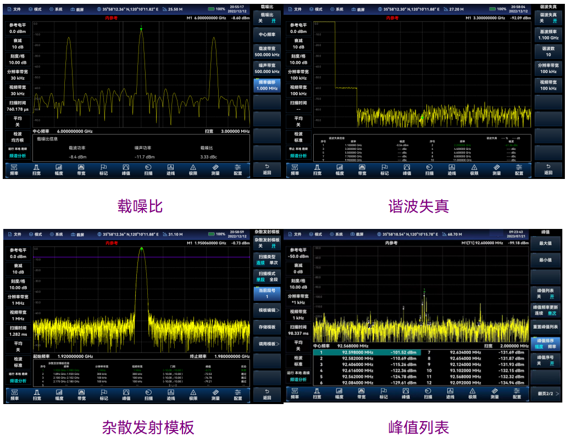Click the purple limit line on the 杂散发射 graph
This screenshot has width=566, height=437.
[82, 257]
